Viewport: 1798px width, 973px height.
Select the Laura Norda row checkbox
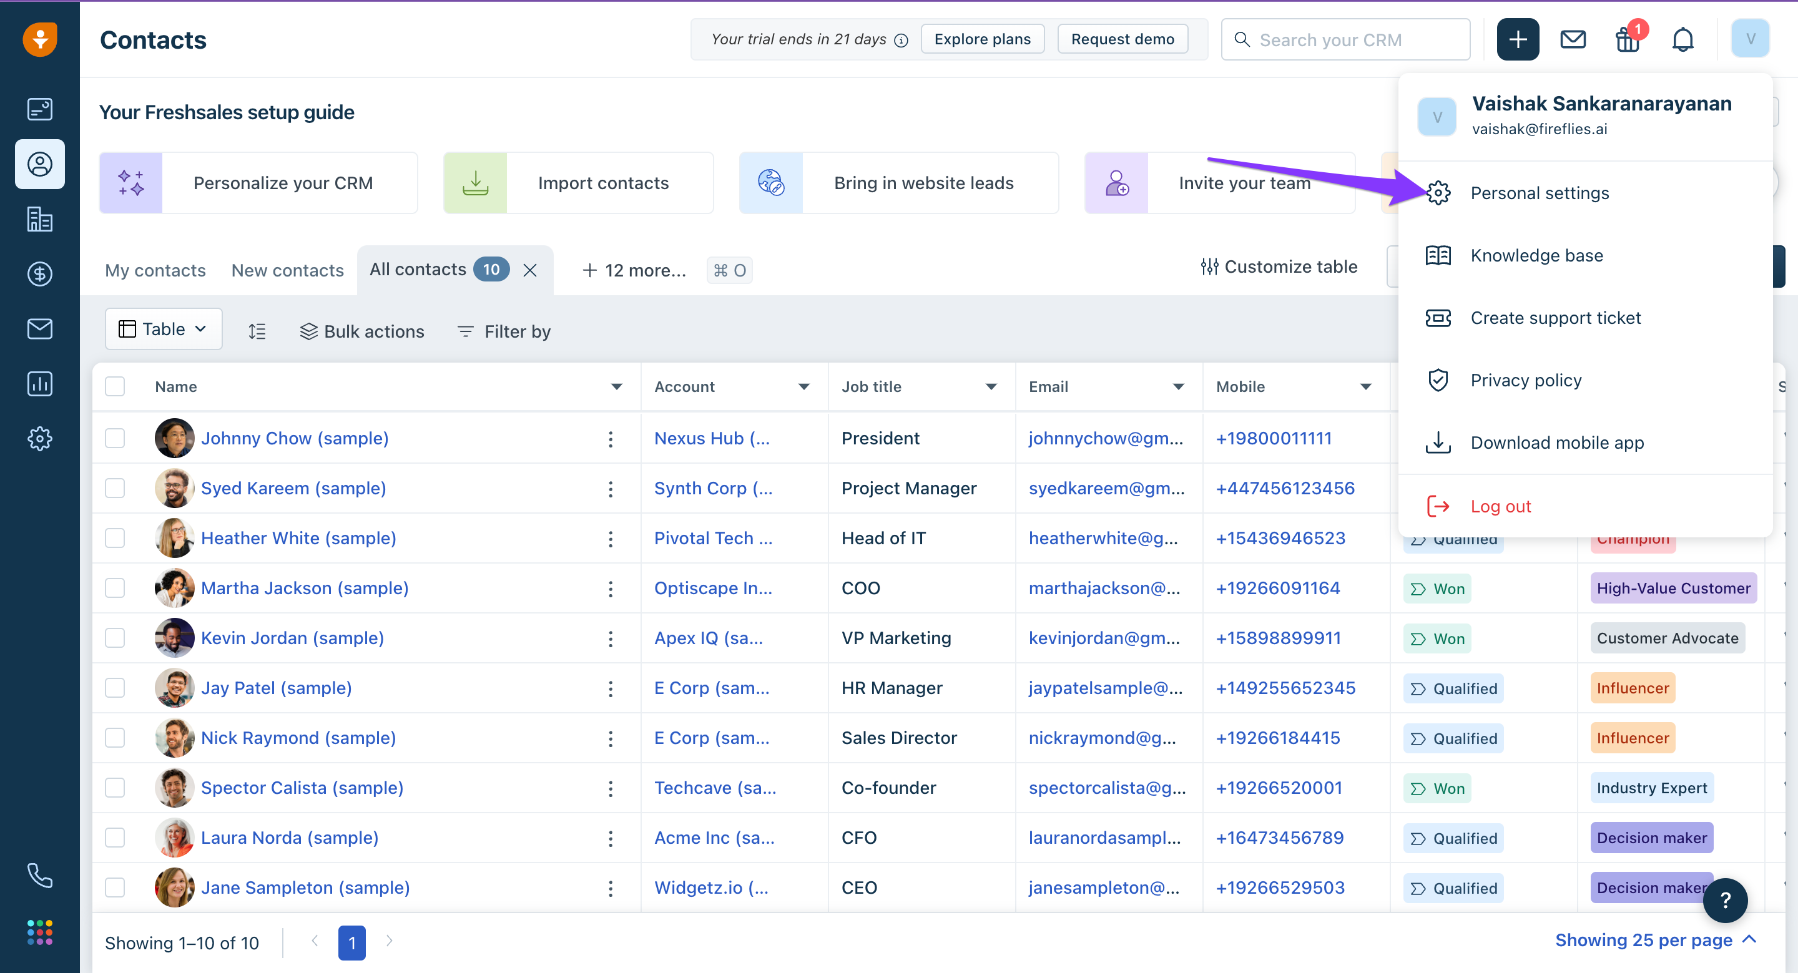pos(114,838)
